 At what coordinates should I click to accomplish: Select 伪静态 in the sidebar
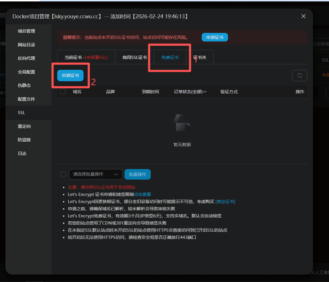[24, 86]
